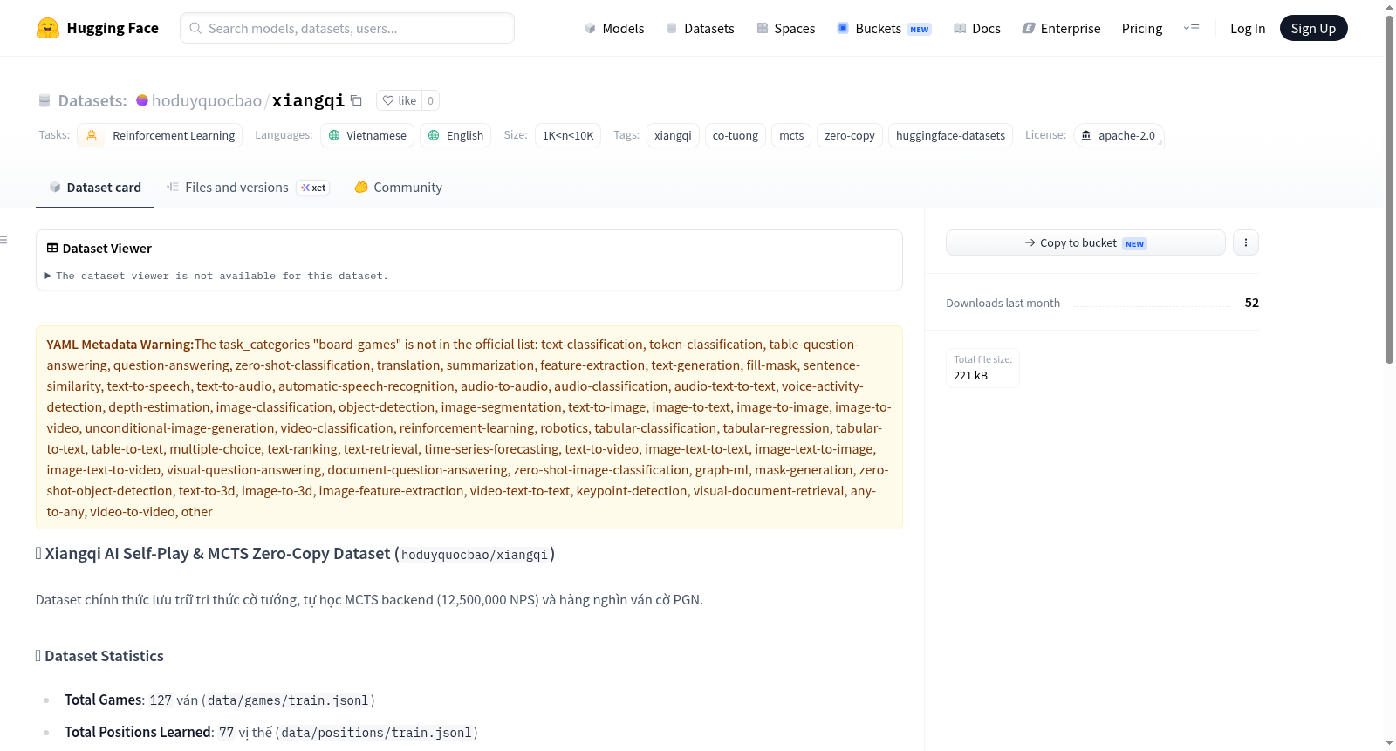The height and width of the screenshot is (751, 1396).
Task: Click the zero-copy tag
Action: click(850, 135)
